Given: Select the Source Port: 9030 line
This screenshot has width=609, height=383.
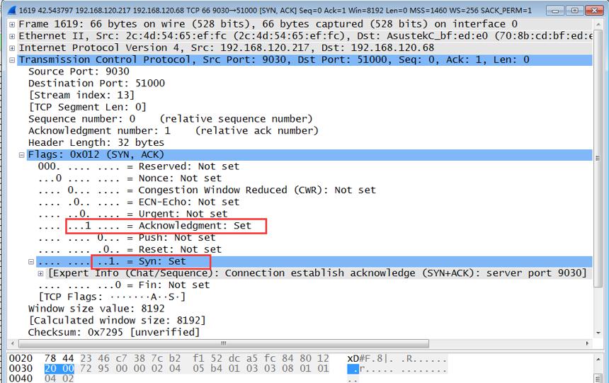Looking at the screenshot, I should click(x=79, y=72).
